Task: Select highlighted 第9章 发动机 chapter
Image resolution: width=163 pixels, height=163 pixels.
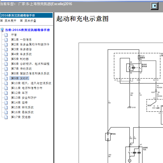Action: [19, 78]
